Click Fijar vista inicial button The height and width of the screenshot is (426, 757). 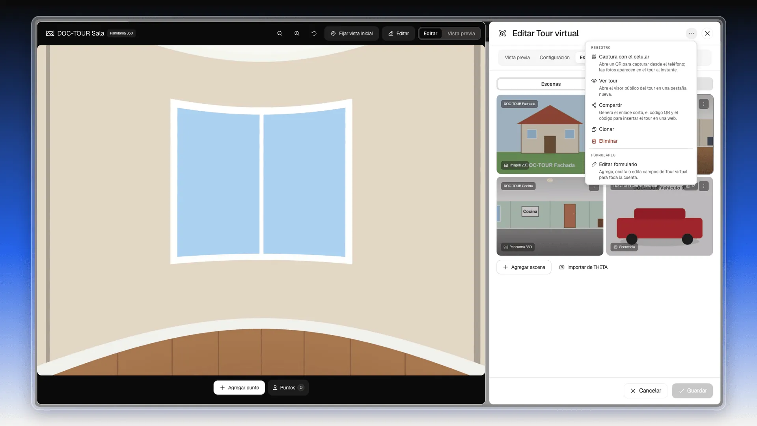pos(352,34)
